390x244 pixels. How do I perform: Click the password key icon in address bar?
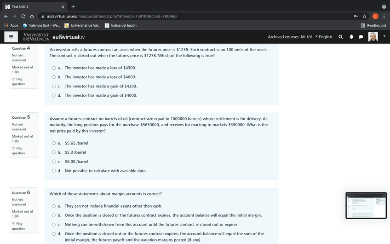[355, 16]
